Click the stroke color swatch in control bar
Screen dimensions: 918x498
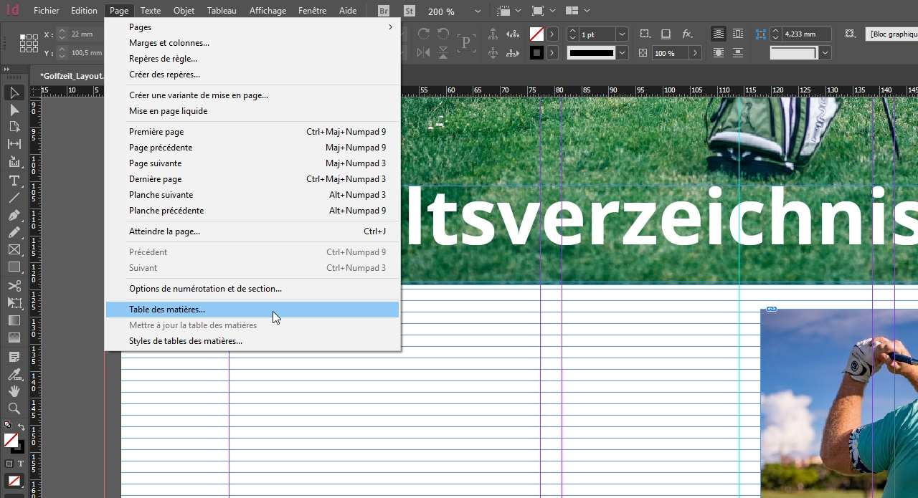tap(536, 52)
